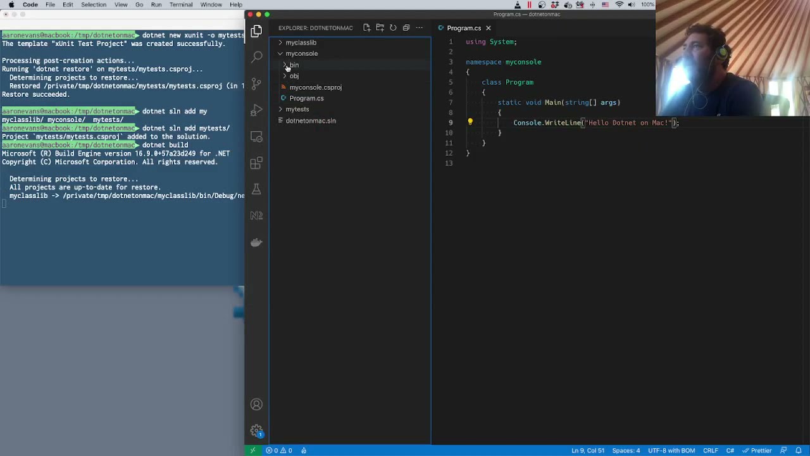
Task: Collapse the myconsole folder
Action: 301,53
